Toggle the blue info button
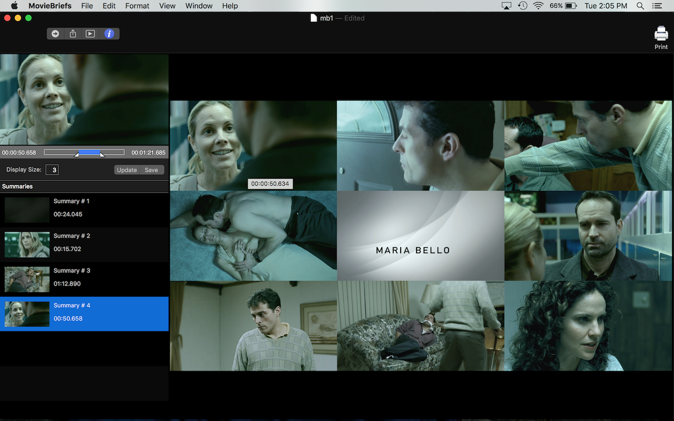 109,34
